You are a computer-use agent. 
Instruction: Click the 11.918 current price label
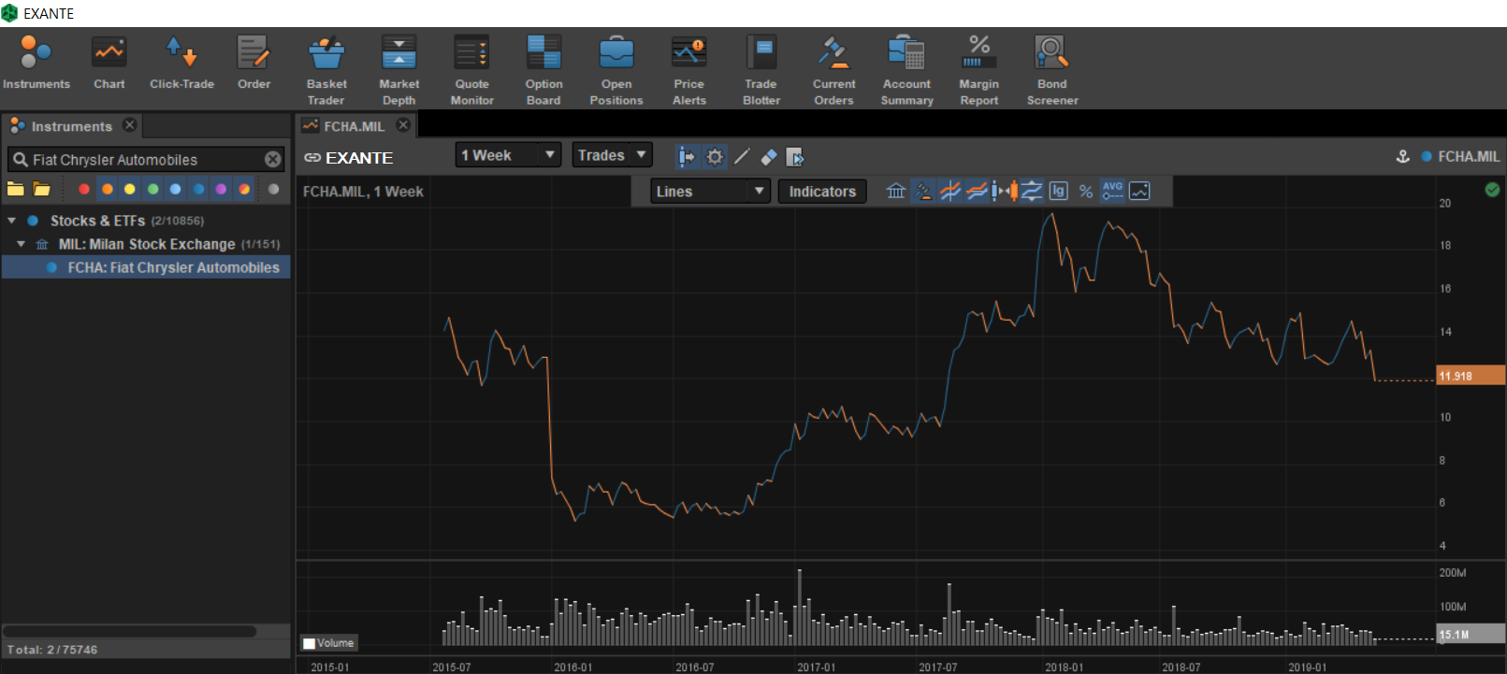1471,376
